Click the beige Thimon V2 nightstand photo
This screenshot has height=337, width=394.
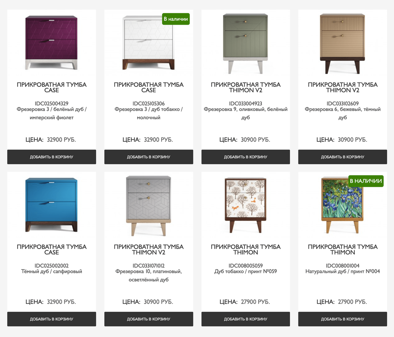click(x=342, y=43)
